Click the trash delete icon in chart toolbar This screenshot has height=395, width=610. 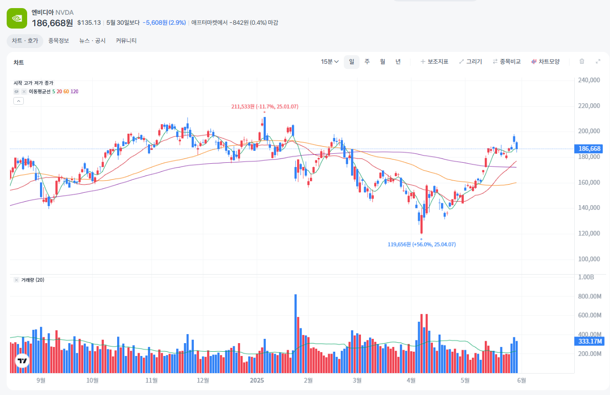coord(581,61)
